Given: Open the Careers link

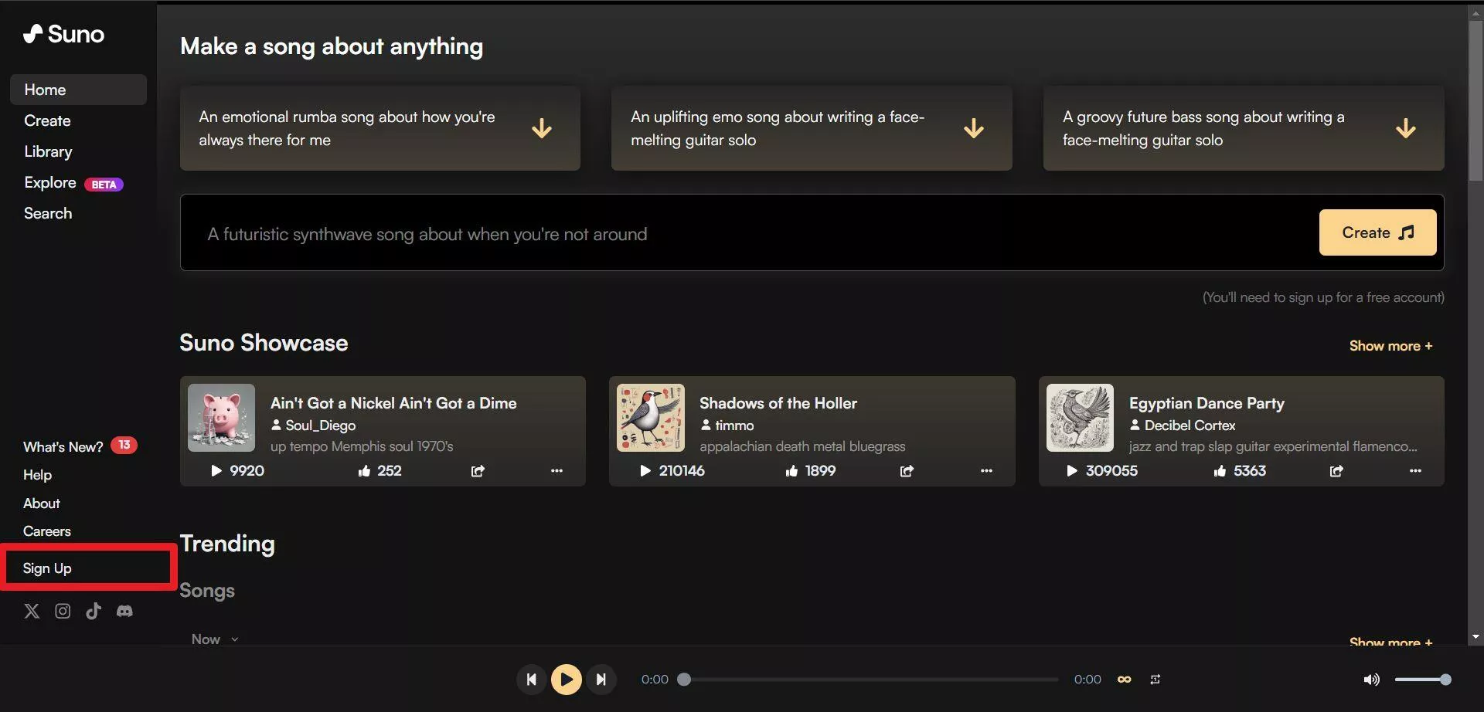Looking at the screenshot, I should pyautogui.click(x=46, y=531).
